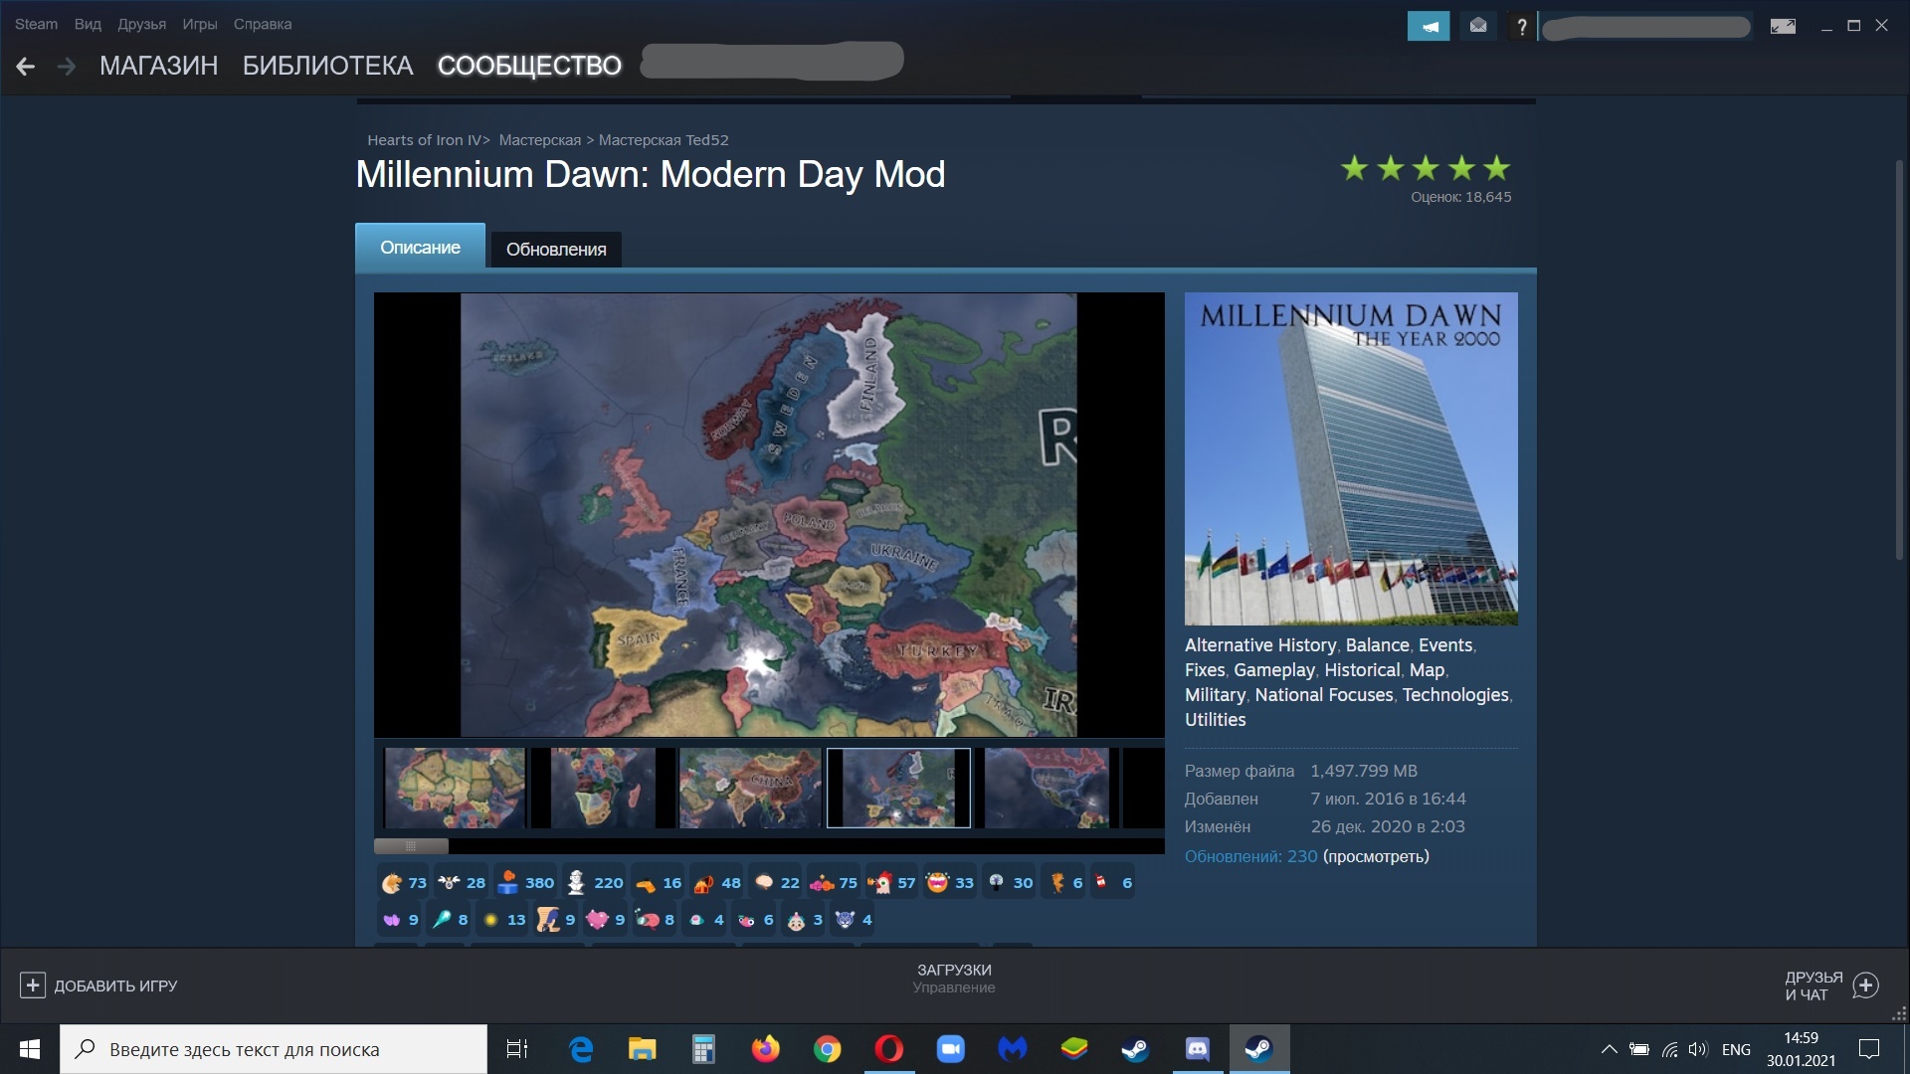Open the Вид menu
The width and height of the screenshot is (1910, 1074).
(x=88, y=24)
